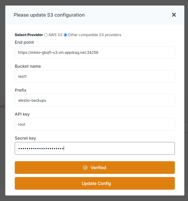The height and width of the screenshot is (201, 188).
Task: Click the Select Provider label
Action: click(x=29, y=35)
